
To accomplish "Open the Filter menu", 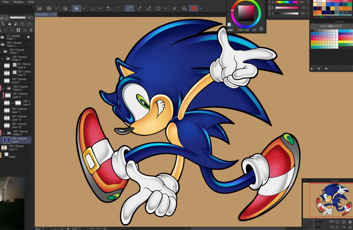I will tap(6, 2).
